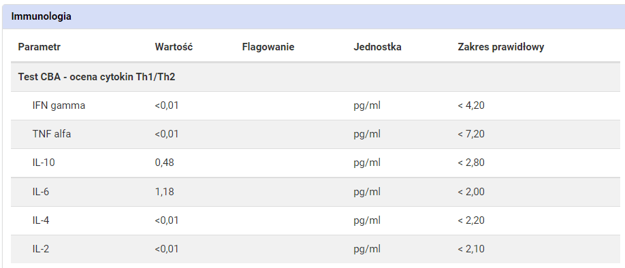Screen dimensions: 625x268
Task: Select the IFN gamma parameter row
Action: [x=315, y=105]
